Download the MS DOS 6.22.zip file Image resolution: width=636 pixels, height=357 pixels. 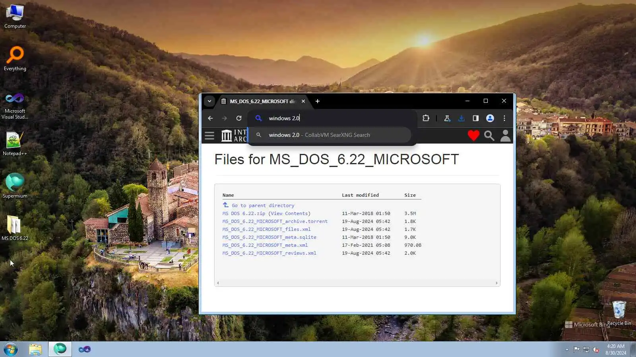pos(244,213)
